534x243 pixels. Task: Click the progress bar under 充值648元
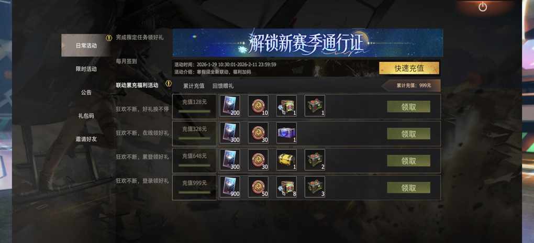point(194,165)
